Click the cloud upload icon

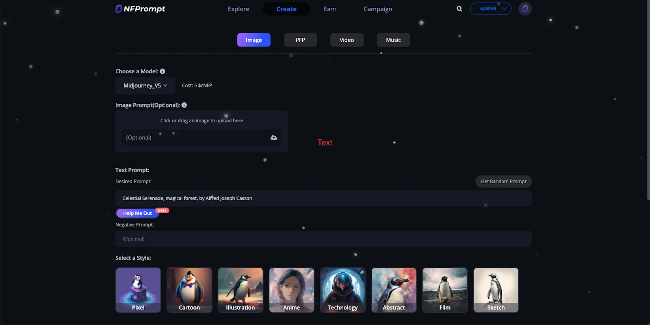(274, 138)
